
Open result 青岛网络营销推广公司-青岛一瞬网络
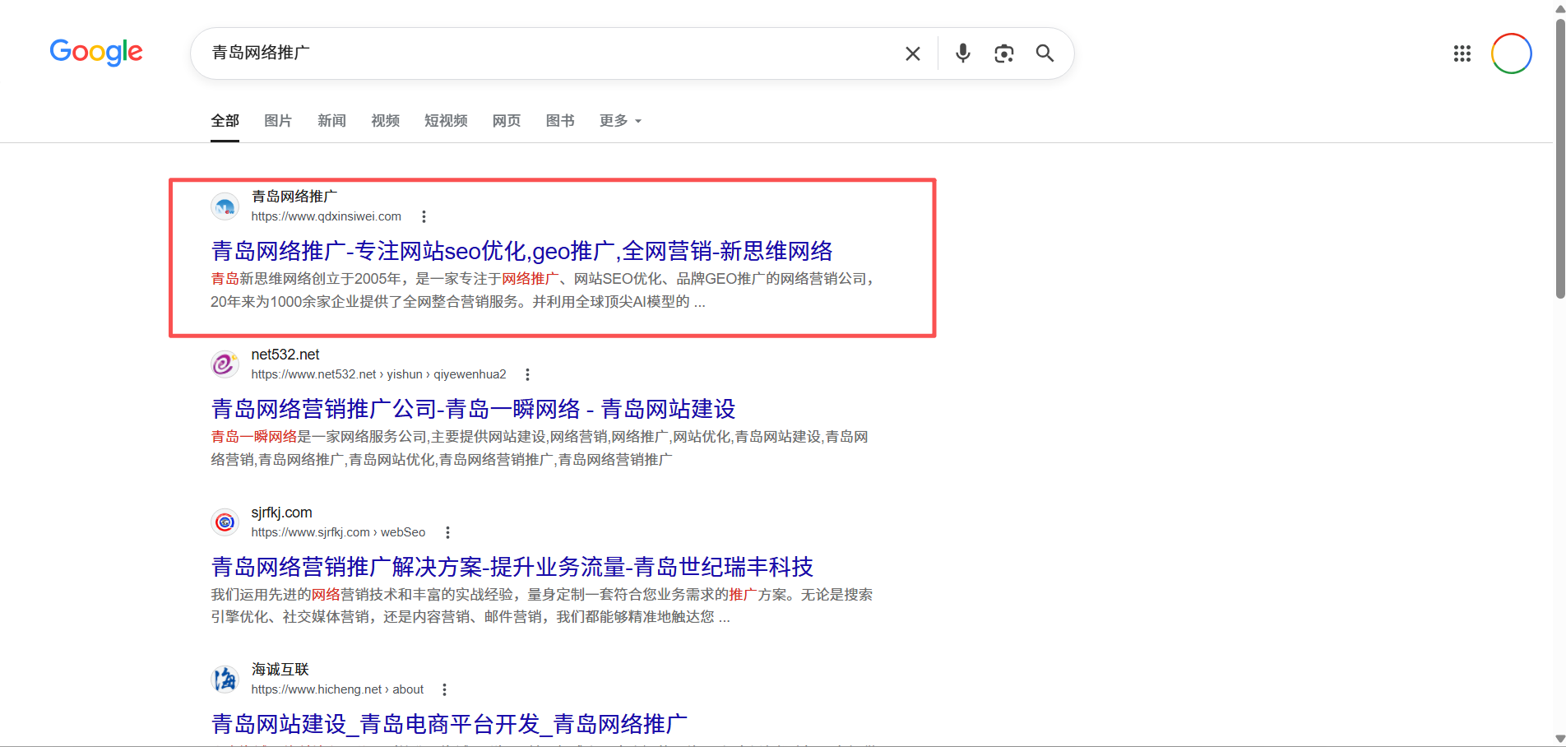pyautogui.click(x=473, y=409)
